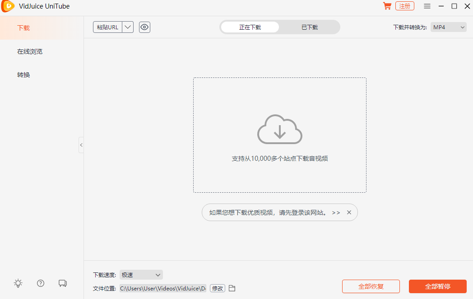The height and width of the screenshot is (299, 473).
Task: Expand the 粘贴URL dropdown arrow
Action: [128, 27]
